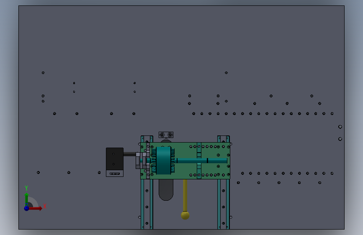Select the yellow lever rod
363x235 pixels.
pos(185,195)
